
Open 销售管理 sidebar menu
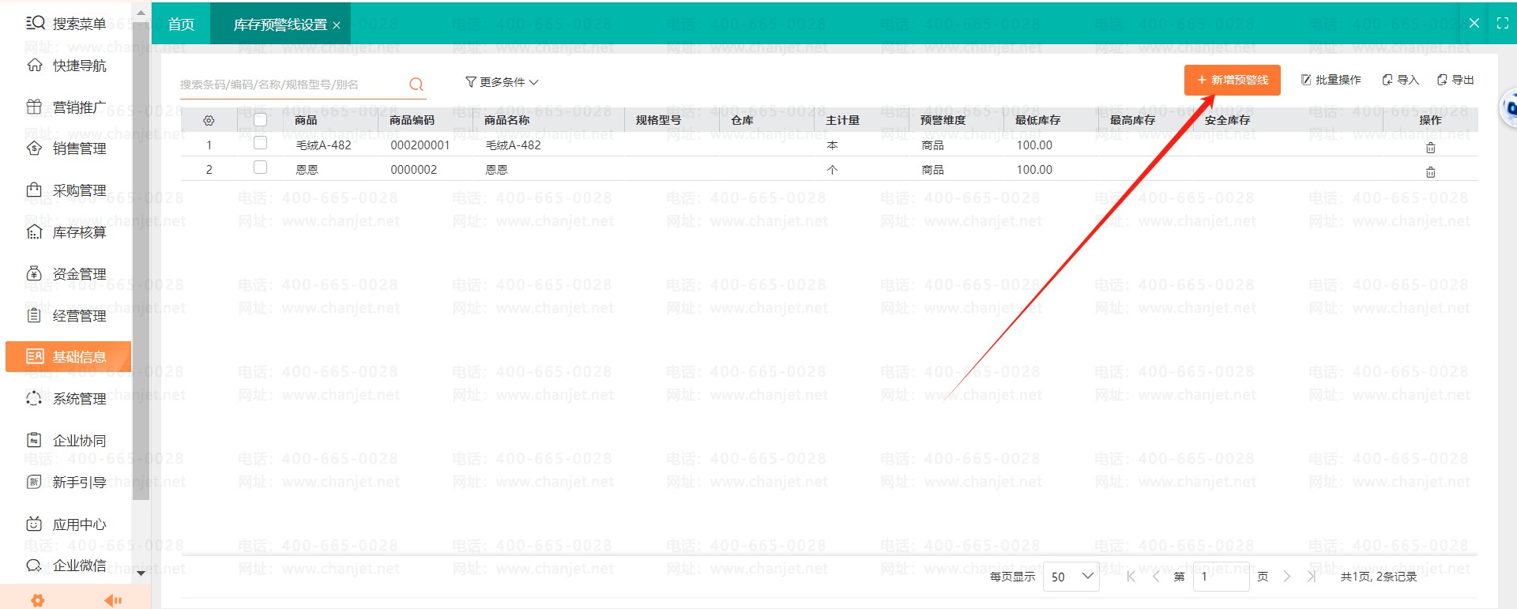(66, 148)
